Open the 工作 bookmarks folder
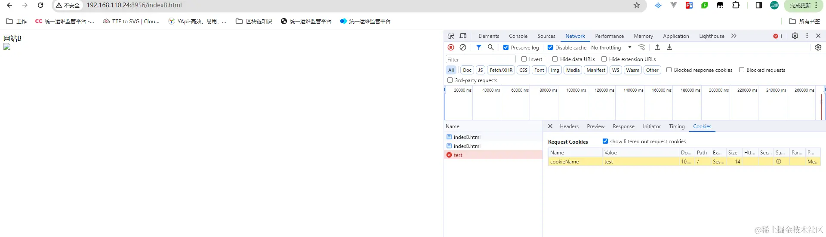Screen dimensions: 826x237 click(x=16, y=21)
